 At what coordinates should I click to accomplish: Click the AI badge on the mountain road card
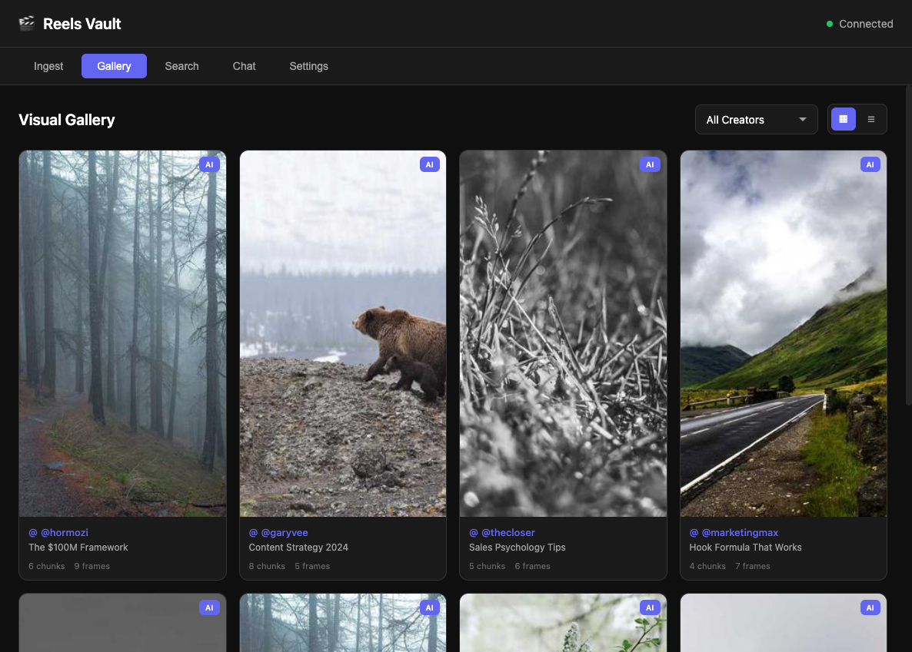870,164
